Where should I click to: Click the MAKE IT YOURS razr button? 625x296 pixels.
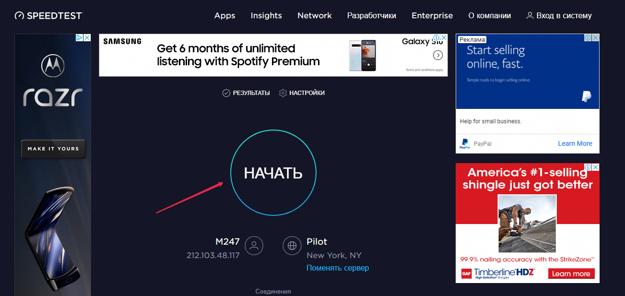coord(53,149)
